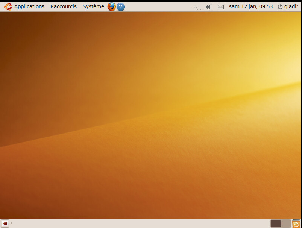Open the gladir user session menu
Image resolution: width=302 pixels, height=228 pixels.
click(291, 6)
